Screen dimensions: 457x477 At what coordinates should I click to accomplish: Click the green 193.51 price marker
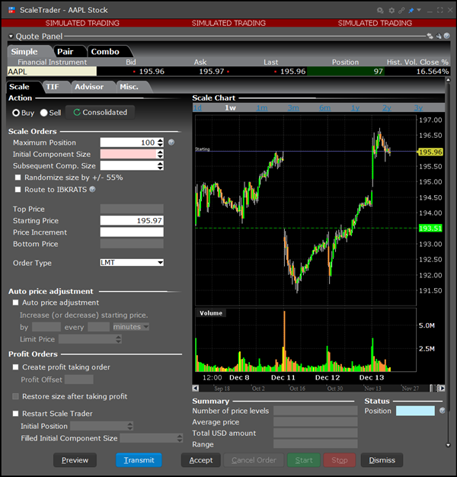point(430,228)
